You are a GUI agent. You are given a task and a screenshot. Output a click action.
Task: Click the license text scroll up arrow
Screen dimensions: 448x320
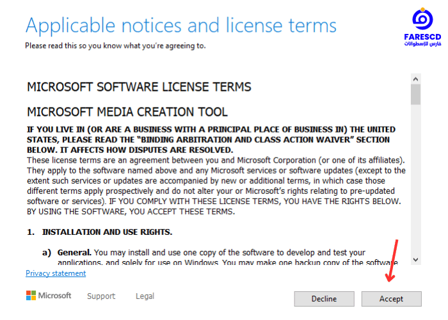click(x=416, y=79)
